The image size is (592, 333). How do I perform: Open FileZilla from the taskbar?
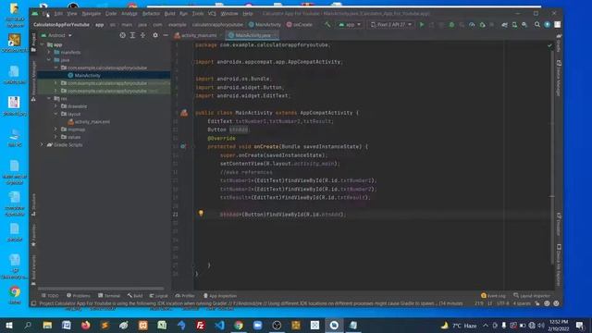[x=201, y=325]
